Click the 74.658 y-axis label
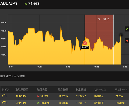This screenshot has height=106, width=129. pyautogui.click(x=3, y=47)
